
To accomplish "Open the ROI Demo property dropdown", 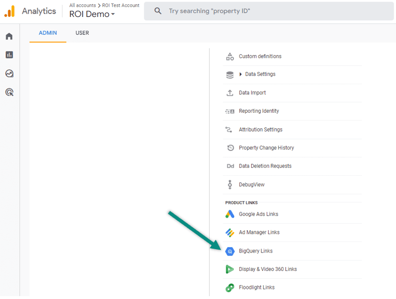I will (x=92, y=14).
